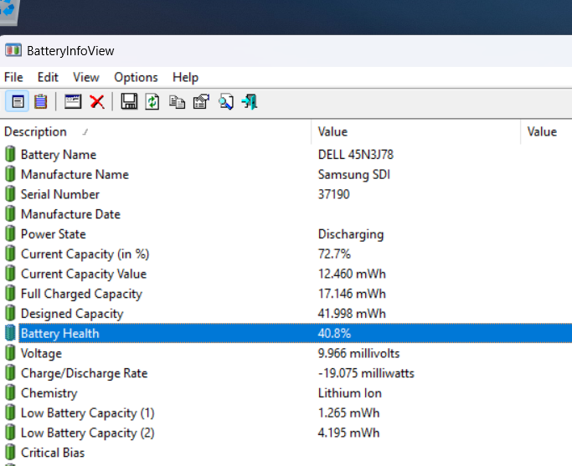Select the Serial Number row label
This screenshot has width=572, height=466.
[60, 194]
